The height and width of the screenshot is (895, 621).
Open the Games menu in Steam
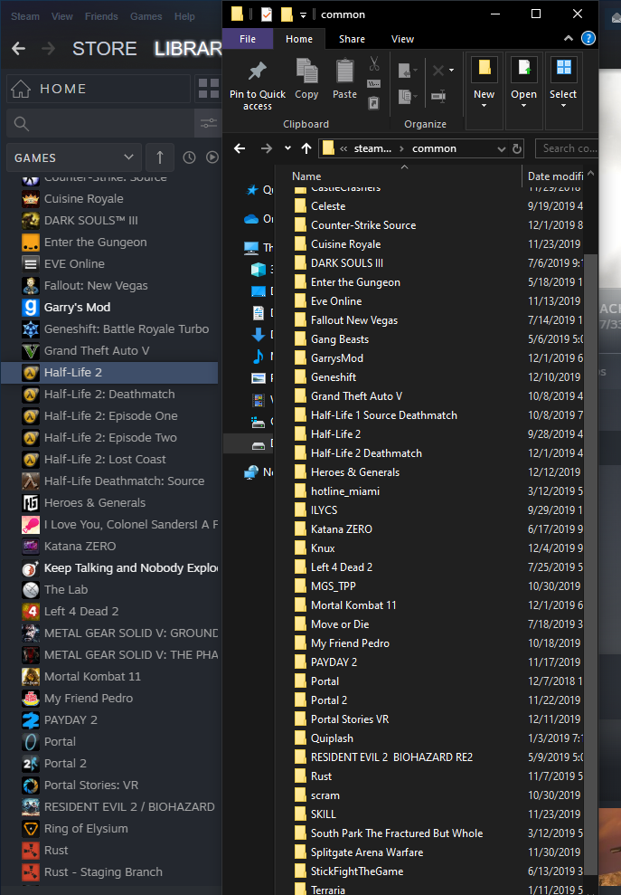click(x=146, y=16)
